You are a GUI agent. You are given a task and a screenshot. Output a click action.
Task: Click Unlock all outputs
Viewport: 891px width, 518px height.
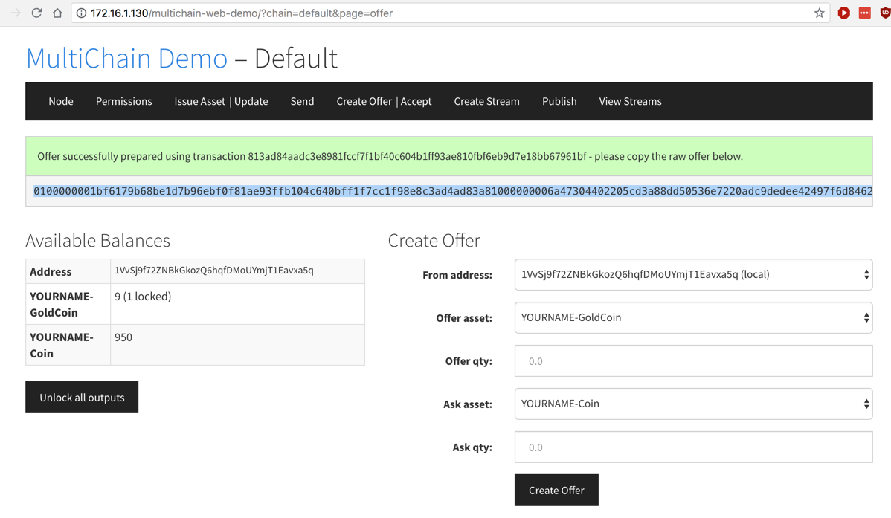tap(82, 398)
